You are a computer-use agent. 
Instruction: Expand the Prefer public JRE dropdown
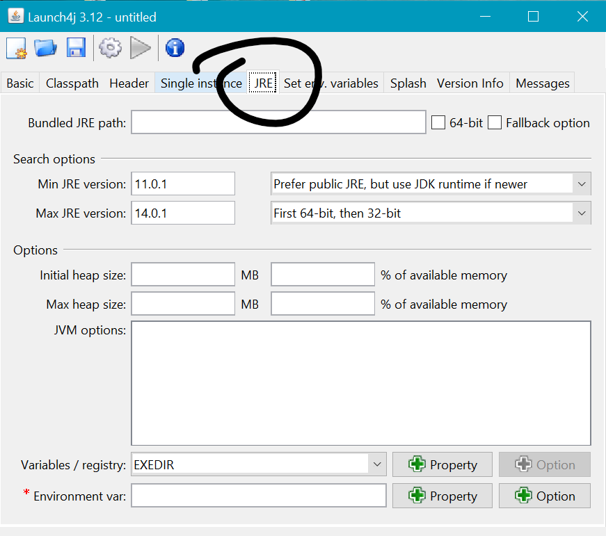coord(431,184)
